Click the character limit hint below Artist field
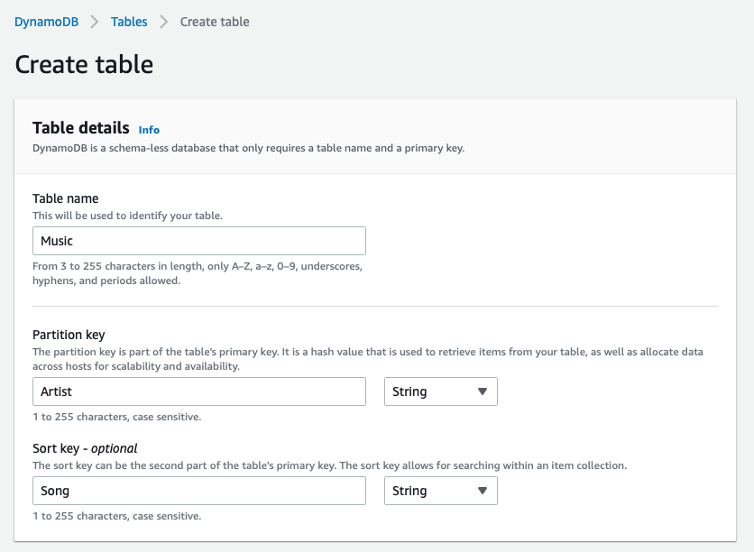The width and height of the screenshot is (754, 552). click(x=117, y=417)
